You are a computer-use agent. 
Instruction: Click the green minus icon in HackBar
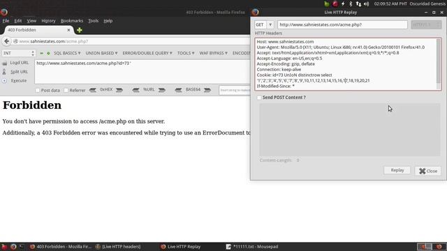(41, 53)
